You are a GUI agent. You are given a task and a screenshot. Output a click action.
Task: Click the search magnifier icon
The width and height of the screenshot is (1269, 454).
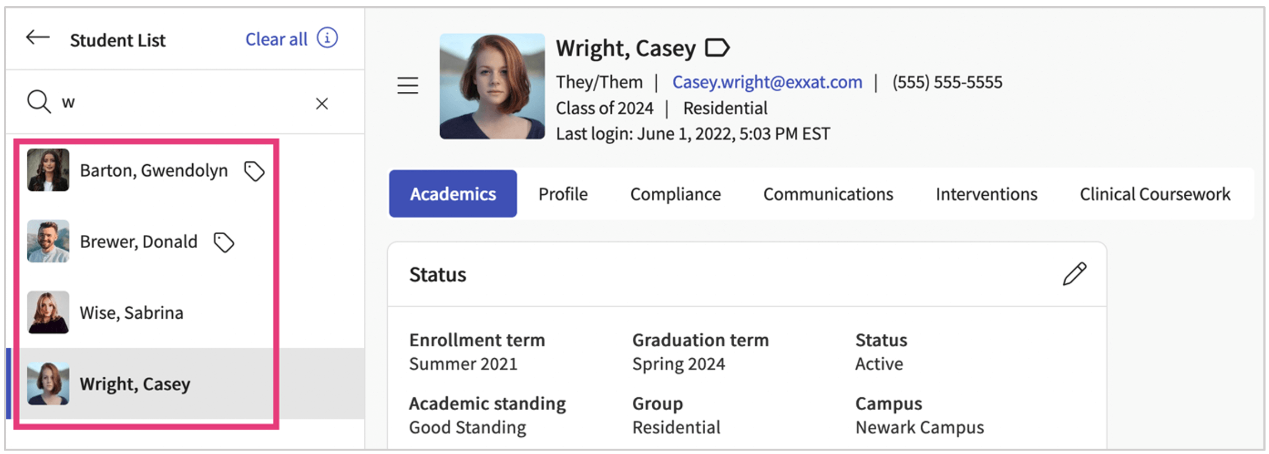(39, 102)
